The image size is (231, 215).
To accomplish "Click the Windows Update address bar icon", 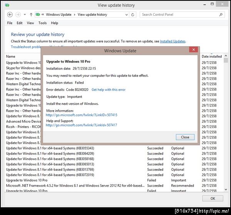I will [x=38, y=15].
